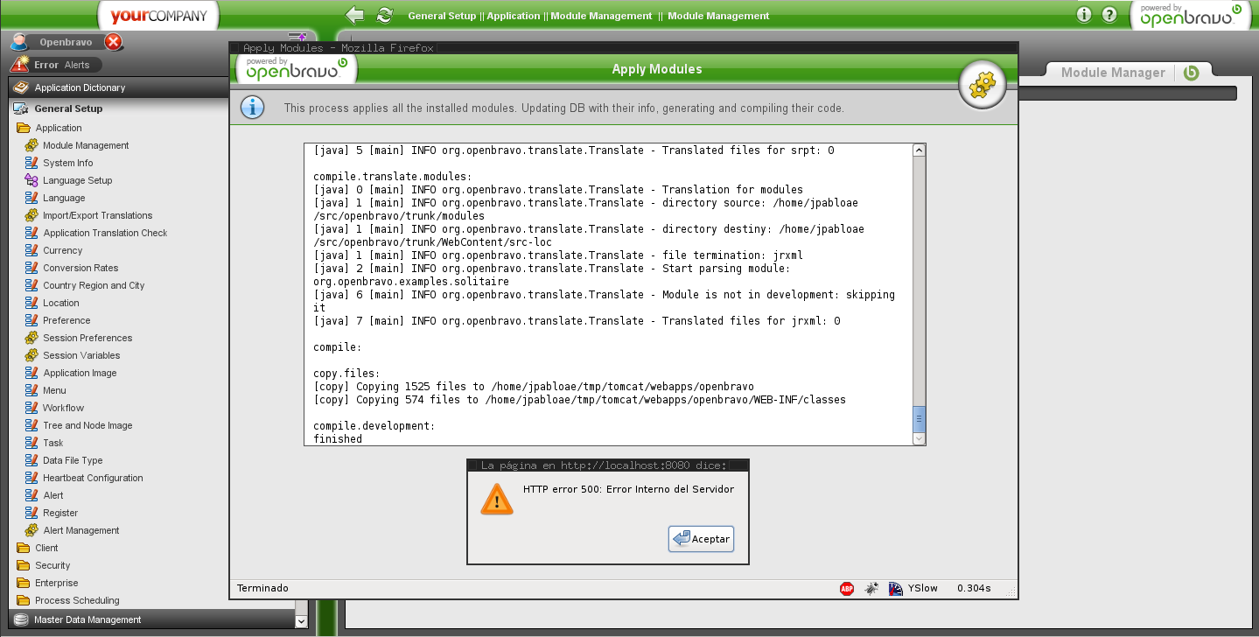Expand Master Data Management section
The width and height of the screenshot is (1259, 637).
tap(87, 619)
